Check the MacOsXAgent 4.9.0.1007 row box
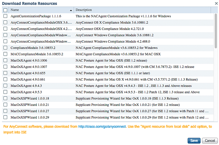Viewport: 219px width, 145px height. click(x=5, y=67)
